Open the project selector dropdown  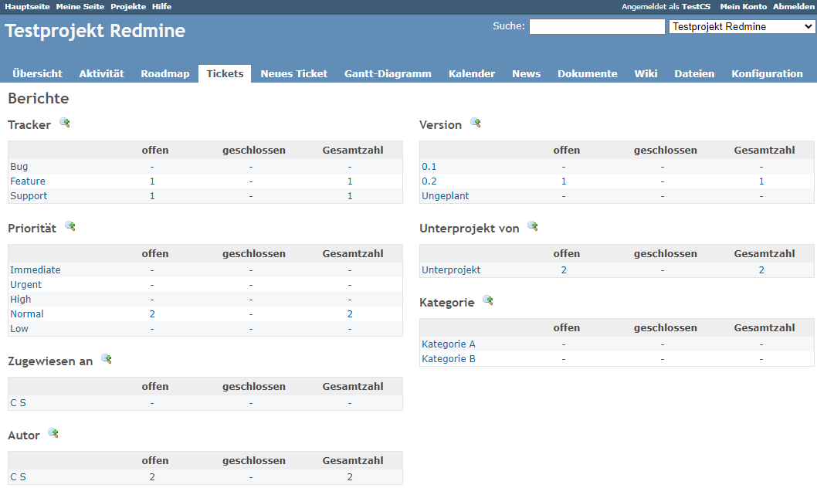pyautogui.click(x=742, y=26)
